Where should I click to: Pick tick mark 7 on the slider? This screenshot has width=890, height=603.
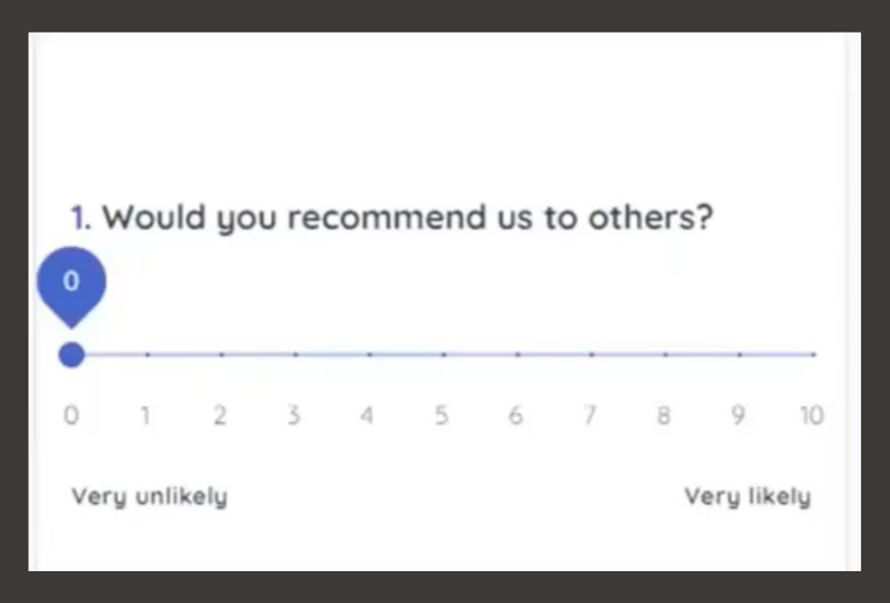point(591,355)
